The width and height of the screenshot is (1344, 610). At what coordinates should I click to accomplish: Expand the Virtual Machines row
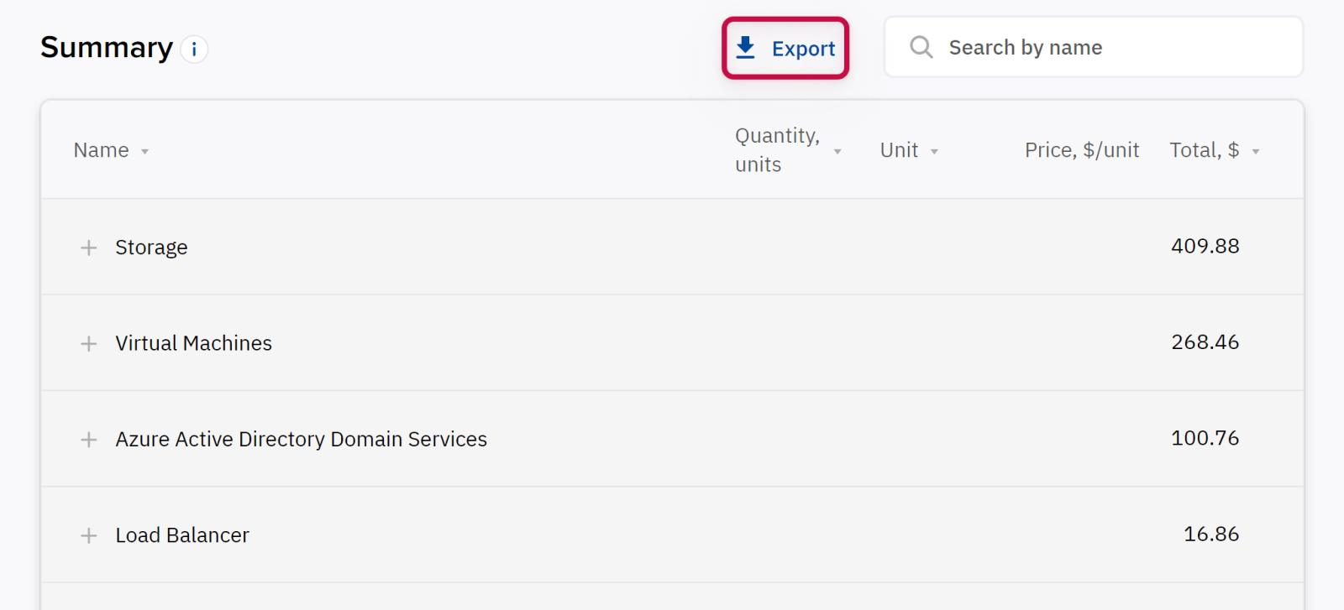[x=88, y=344]
